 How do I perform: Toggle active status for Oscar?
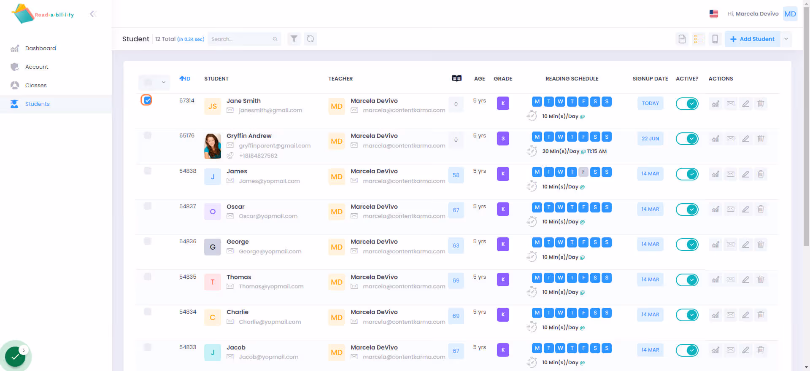[x=687, y=209]
